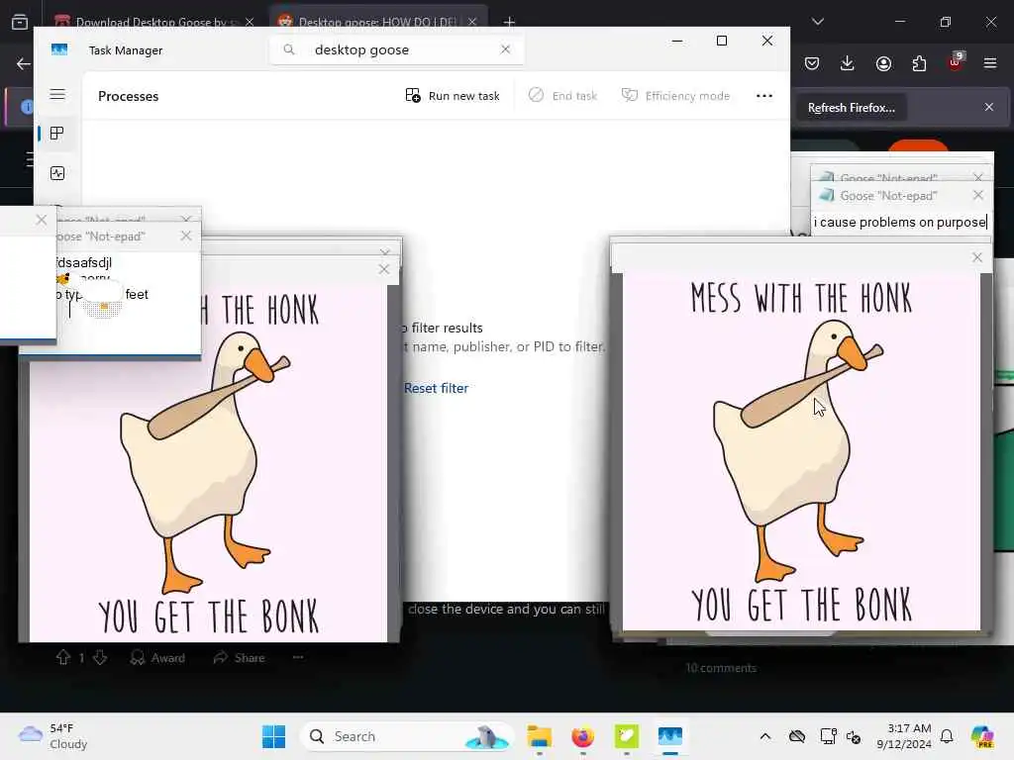Close left HONK goose image window
The image size is (1014, 760).
[x=383, y=269]
